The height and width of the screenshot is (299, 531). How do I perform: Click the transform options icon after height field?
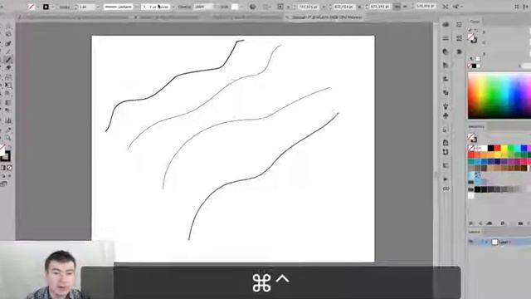coord(446,7)
